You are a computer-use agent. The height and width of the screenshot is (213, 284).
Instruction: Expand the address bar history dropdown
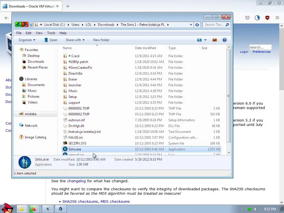191,25
